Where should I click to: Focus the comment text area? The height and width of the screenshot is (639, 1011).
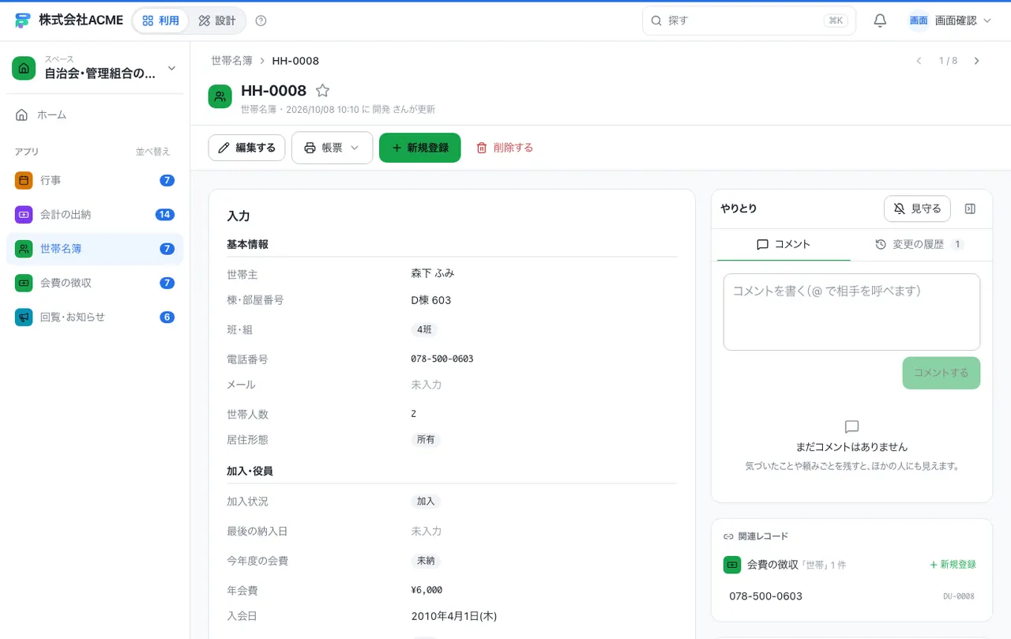[x=851, y=312]
